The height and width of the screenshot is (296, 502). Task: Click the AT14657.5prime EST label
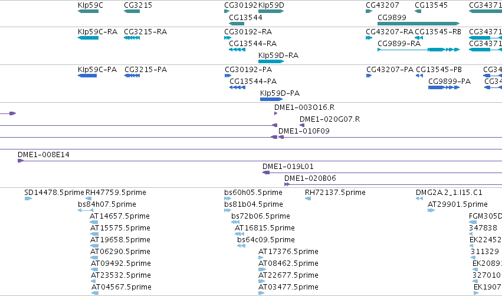coord(120,216)
